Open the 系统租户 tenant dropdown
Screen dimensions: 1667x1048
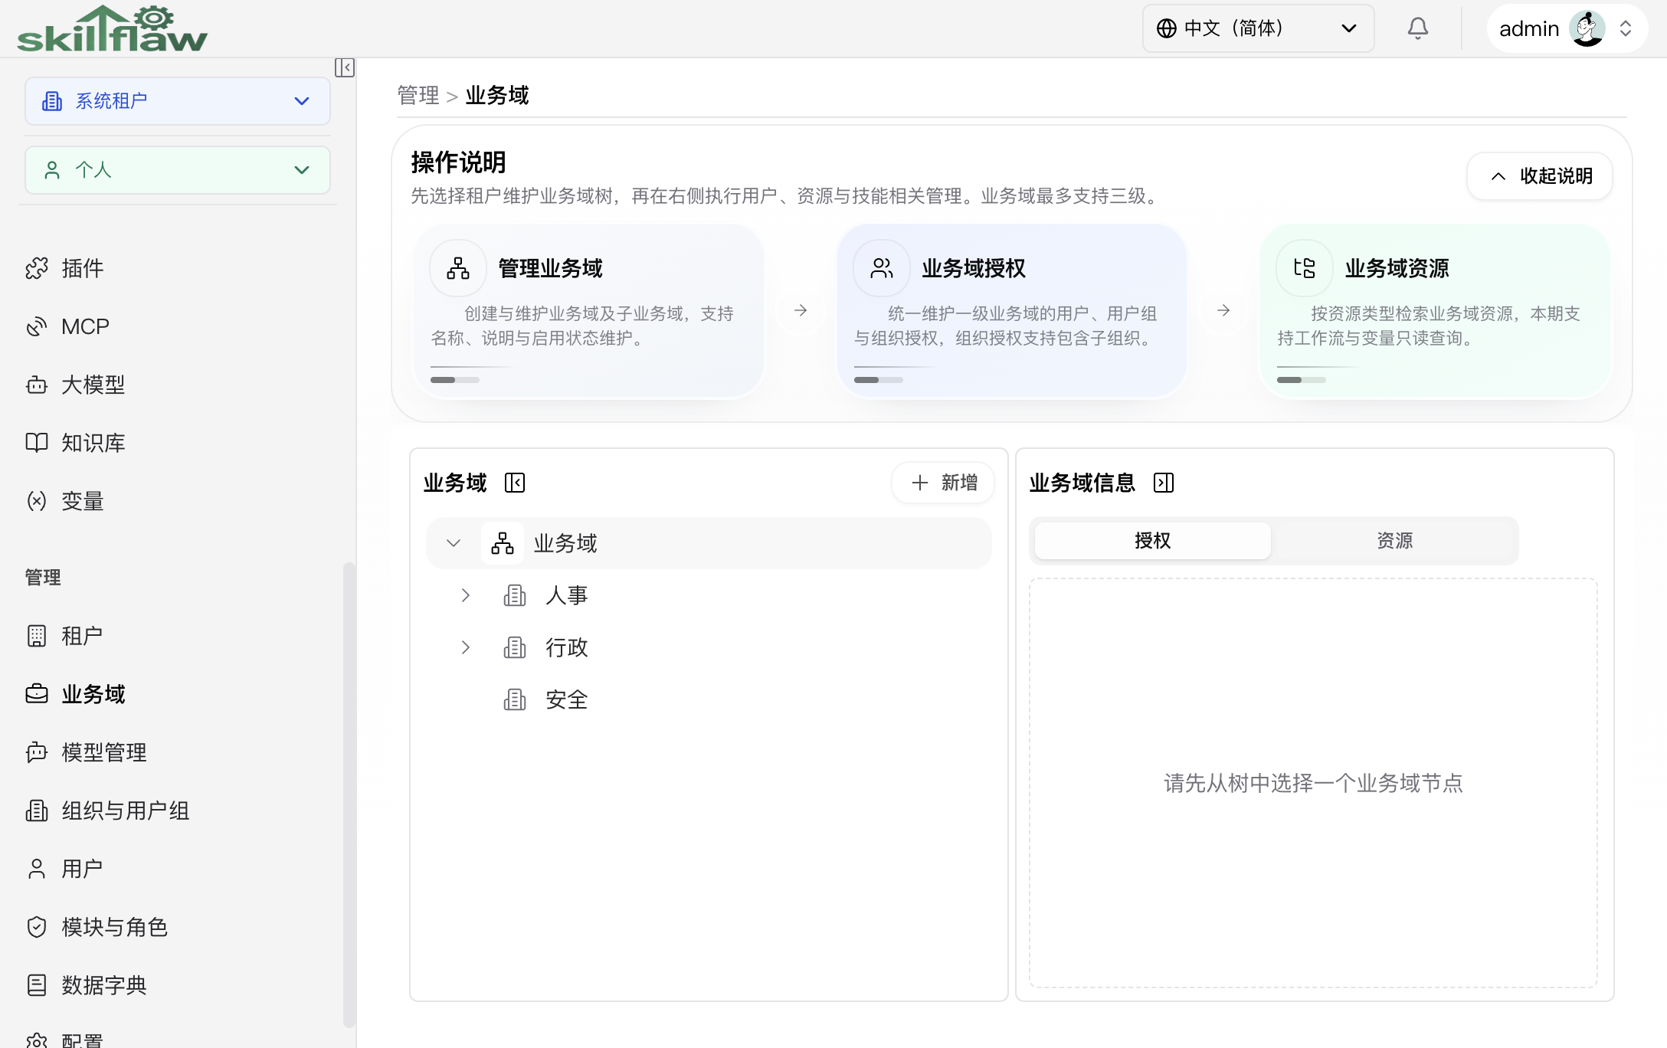[178, 101]
